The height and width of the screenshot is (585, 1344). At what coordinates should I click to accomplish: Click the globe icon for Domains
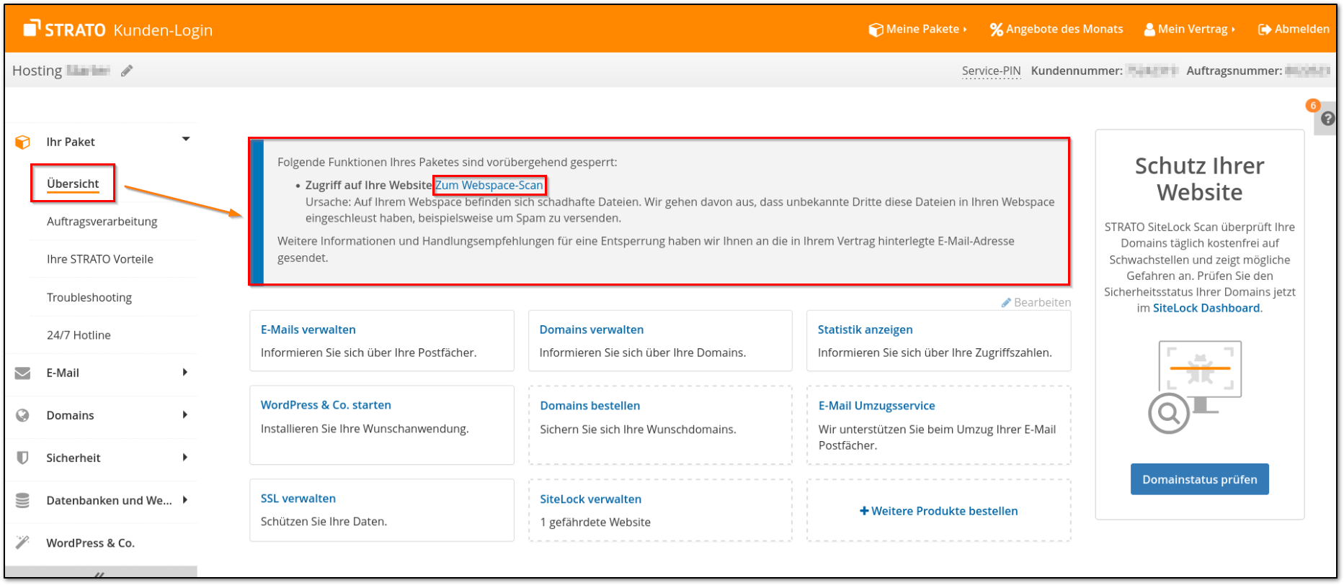[23, 415]
